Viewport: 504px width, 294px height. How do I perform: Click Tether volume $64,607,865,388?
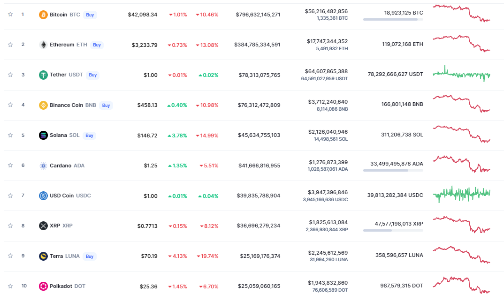pyautogui.click(x=326, y=71)
